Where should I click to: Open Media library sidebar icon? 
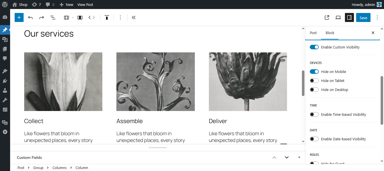pos(5,39)
